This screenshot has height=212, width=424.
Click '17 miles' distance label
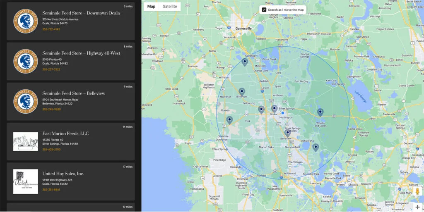click(x=128, y=167)
